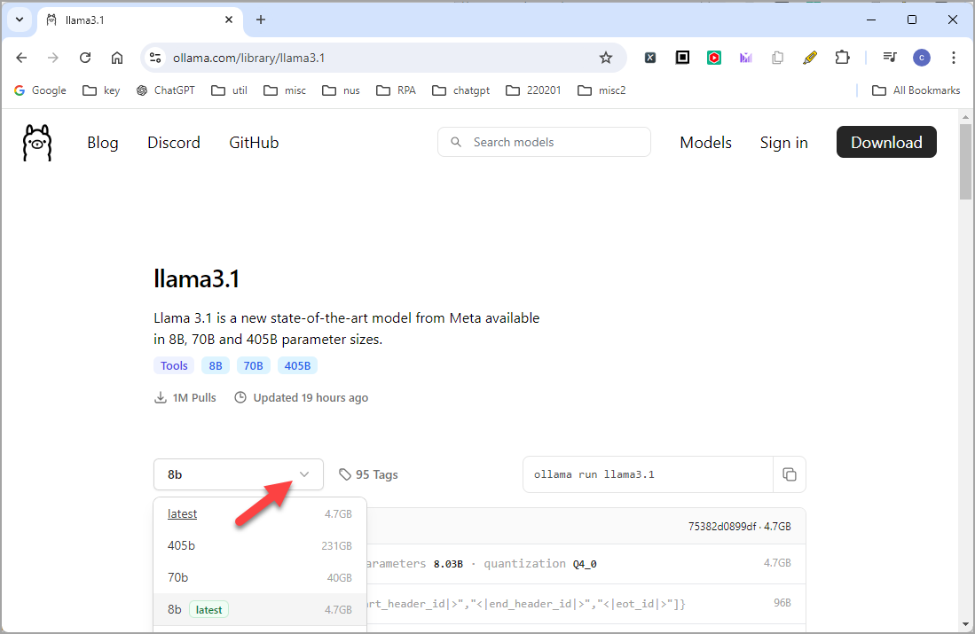View site information icon in address bar

[155, 58]
